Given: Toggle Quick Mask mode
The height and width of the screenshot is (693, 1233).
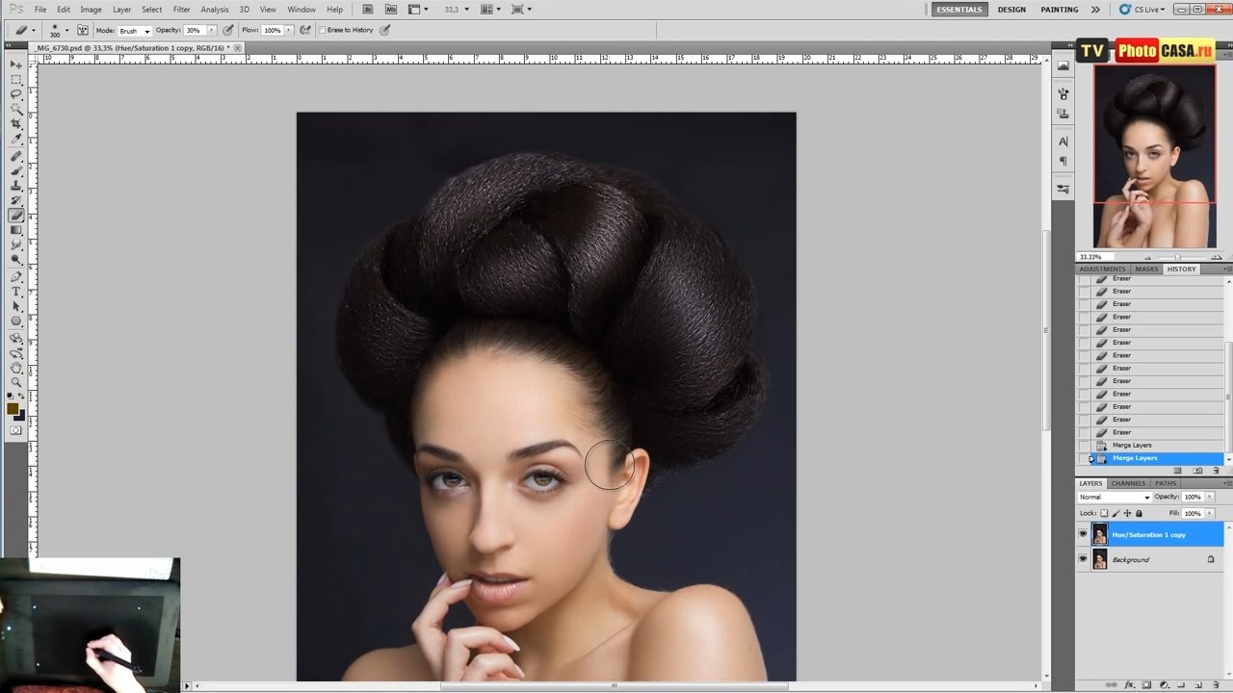Looking at the screenshot, I should tap(16, 430).
